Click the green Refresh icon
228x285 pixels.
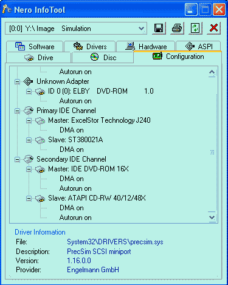pyautogui.click(x=195, y=28)
